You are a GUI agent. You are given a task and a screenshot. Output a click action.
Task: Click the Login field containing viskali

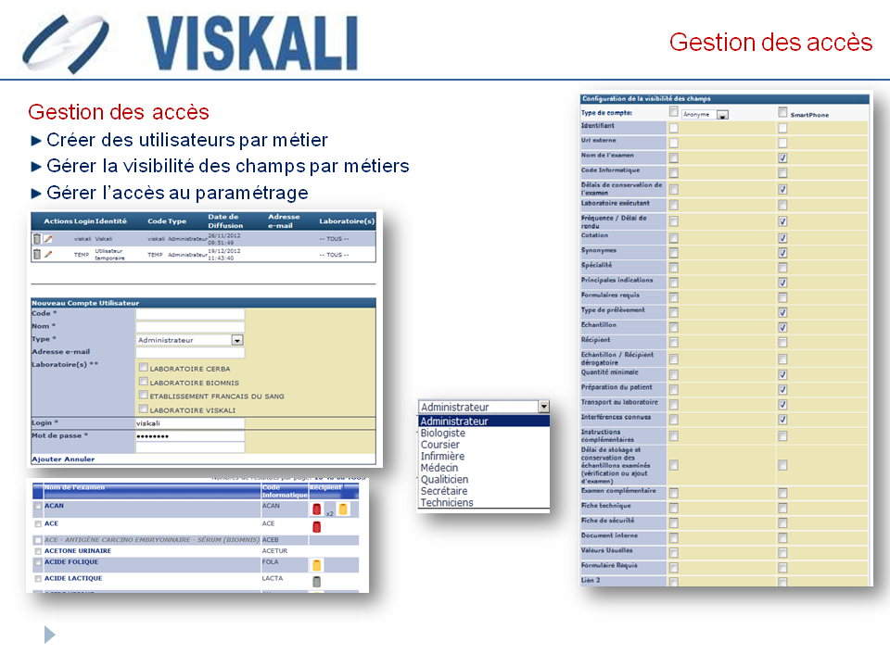pyautogui.click(x=190, y=423)
